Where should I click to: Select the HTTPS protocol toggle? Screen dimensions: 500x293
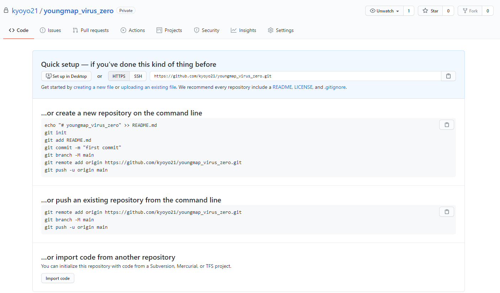pyautogui.click(x=119, y=76)
